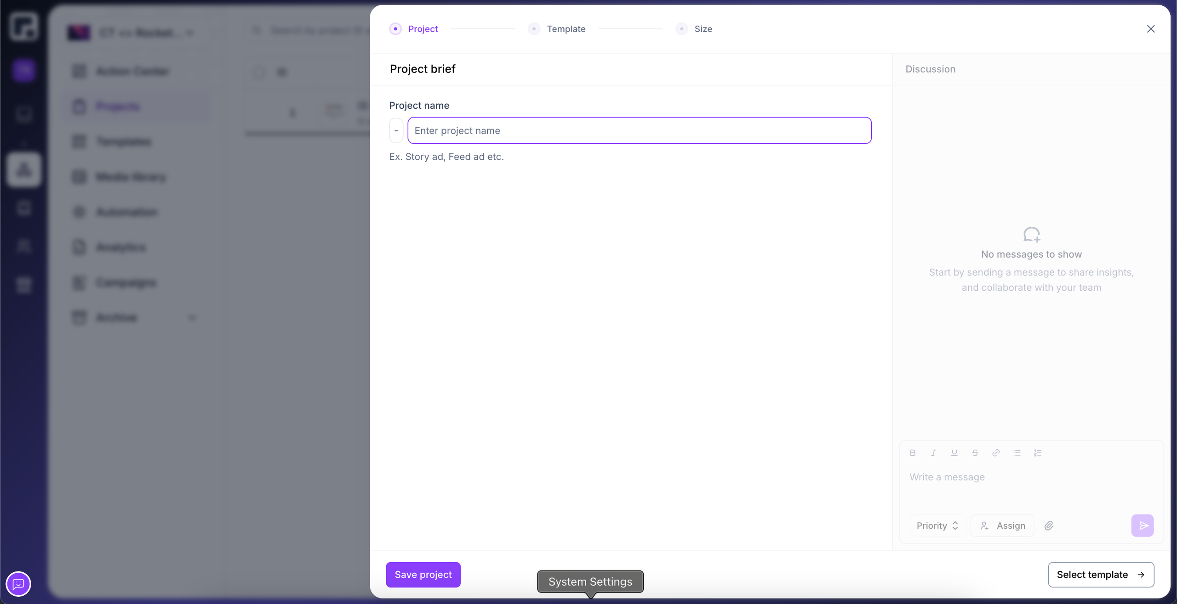Close the project brief dialog

[x=1151, y=29]
